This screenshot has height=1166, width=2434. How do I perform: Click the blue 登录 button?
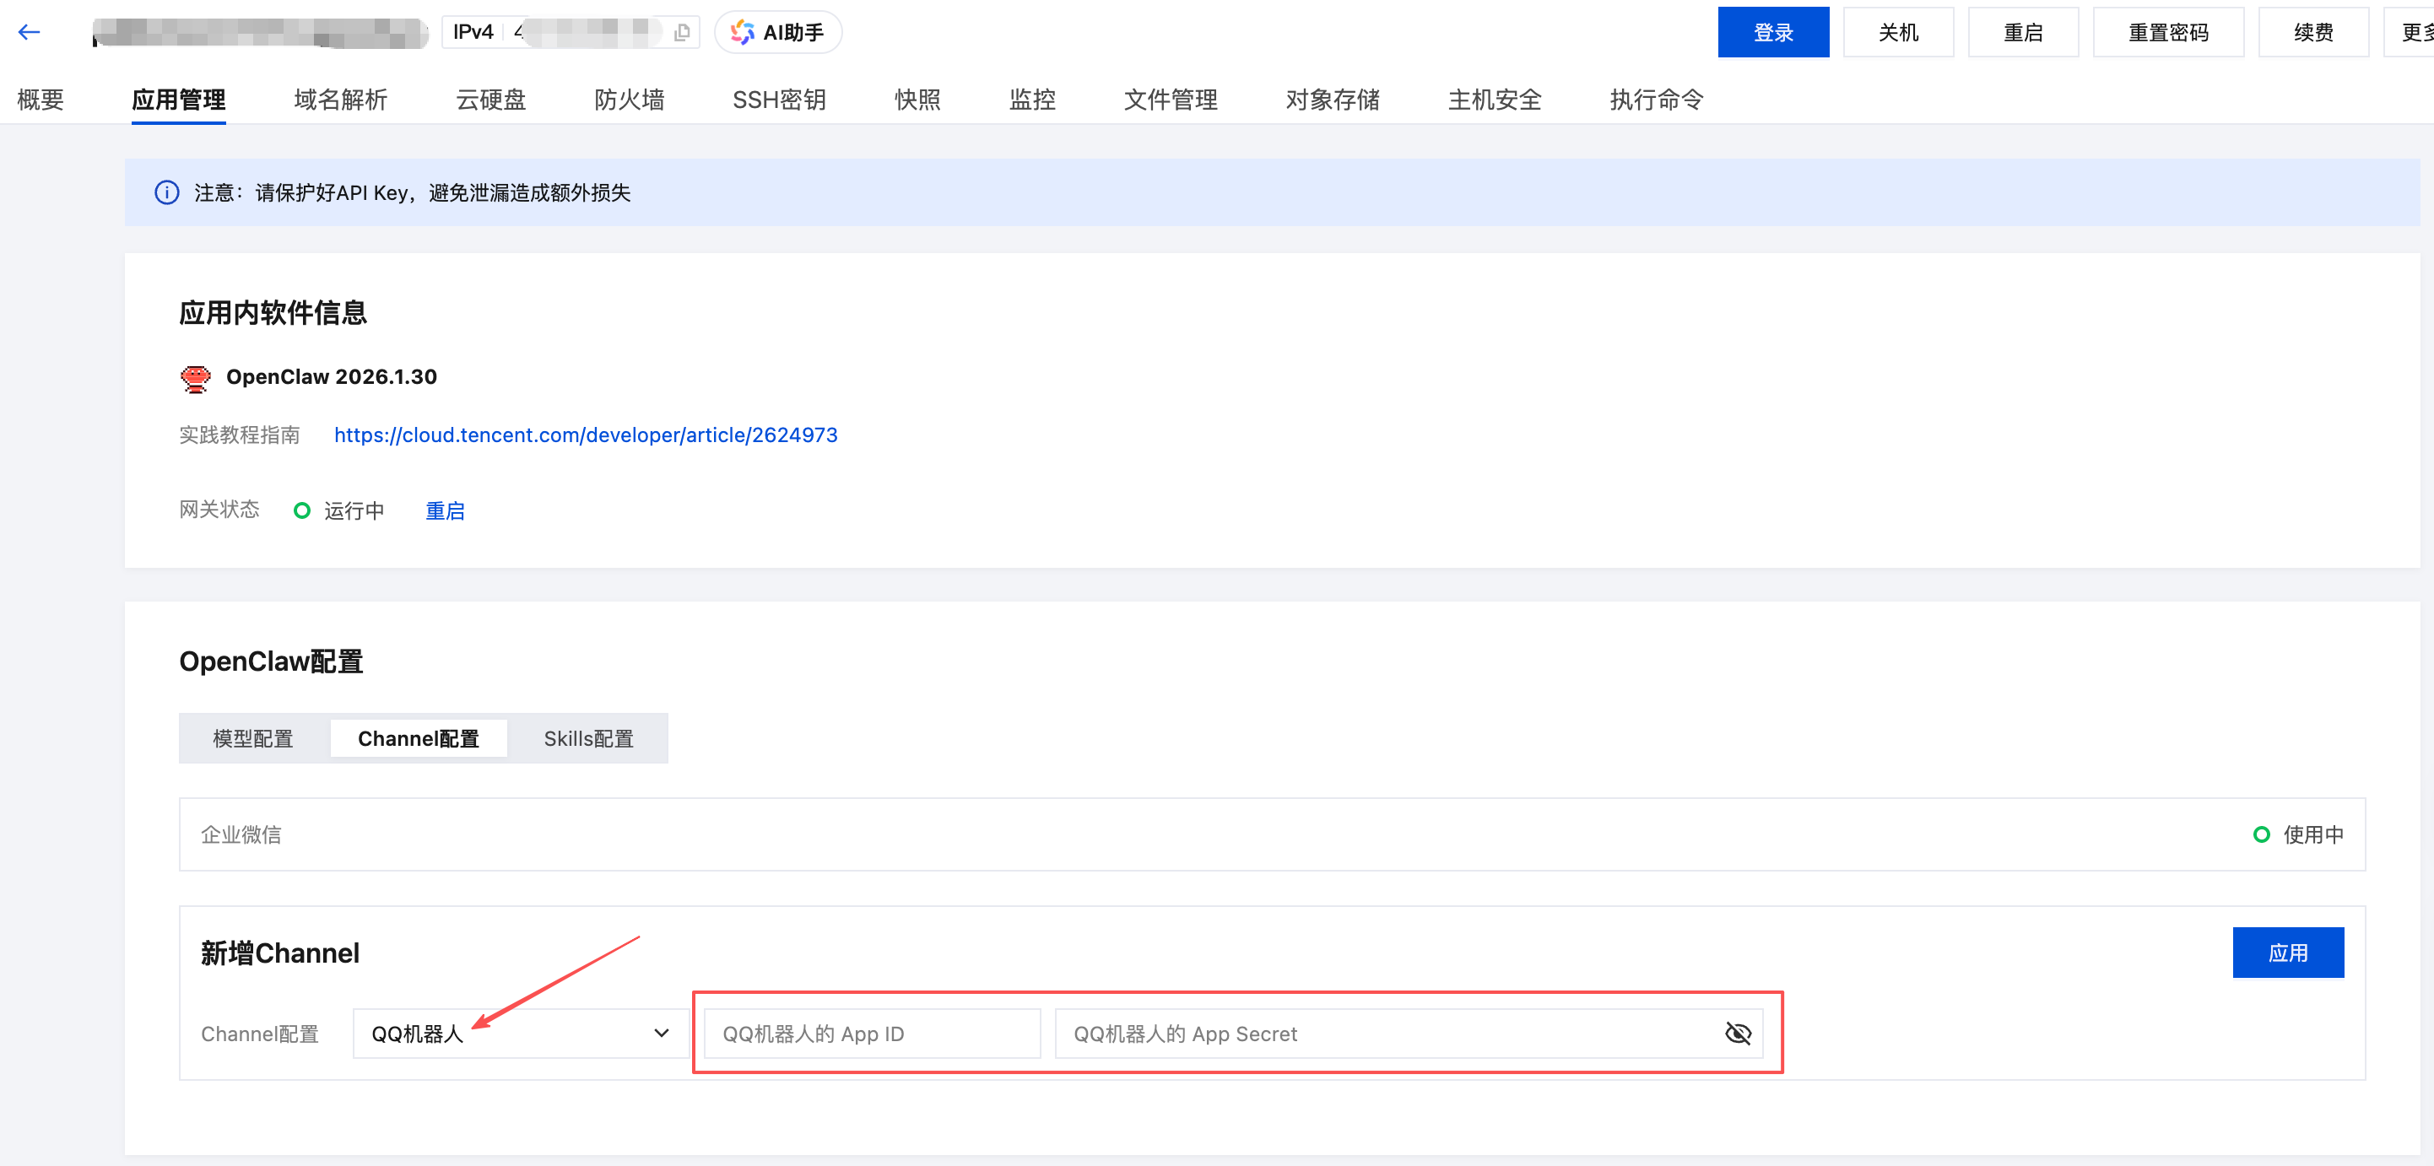1772,33
